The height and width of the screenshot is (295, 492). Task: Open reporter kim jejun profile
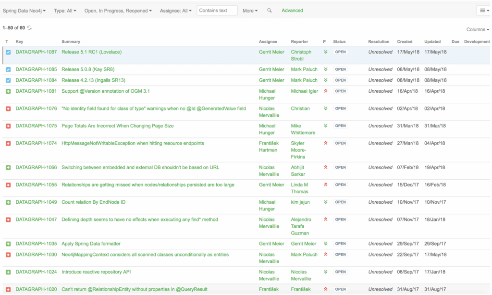300,202
